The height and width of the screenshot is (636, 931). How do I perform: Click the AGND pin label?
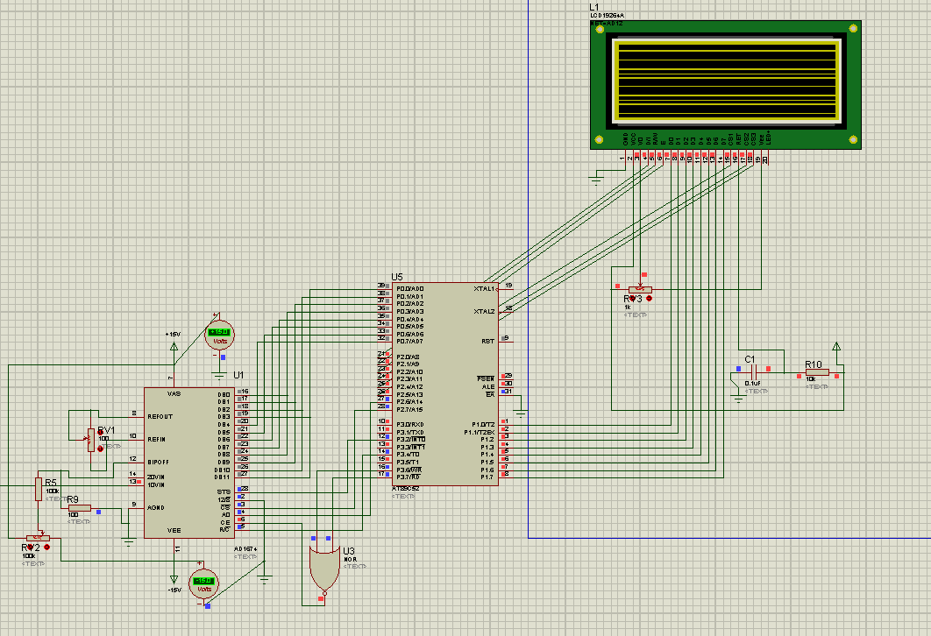click(156, 508)
